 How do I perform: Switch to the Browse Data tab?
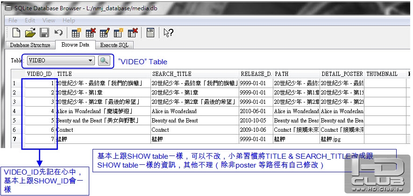click(x=75, y=45)
